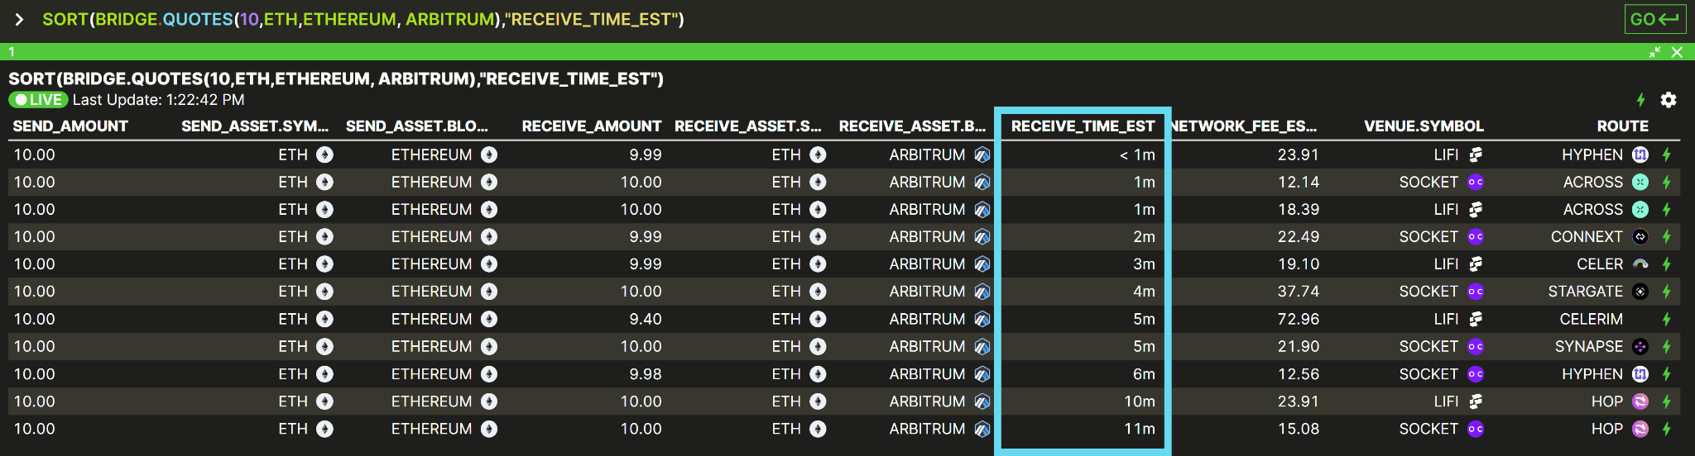Click the LIFI logo in the 23.91 first row
Image resolution: width=1695 pixels, height=456 pixels.
point(1476,154)
